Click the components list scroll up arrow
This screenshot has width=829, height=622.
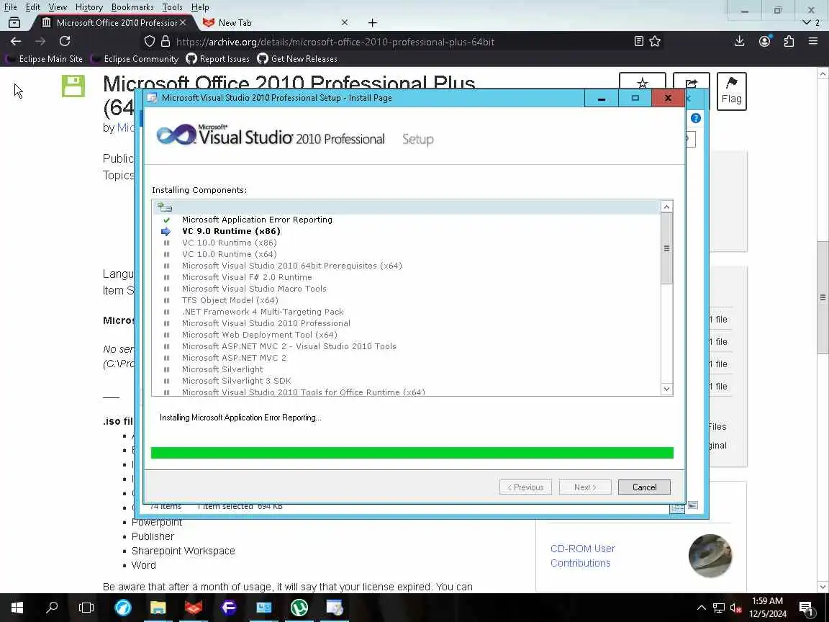666,207
